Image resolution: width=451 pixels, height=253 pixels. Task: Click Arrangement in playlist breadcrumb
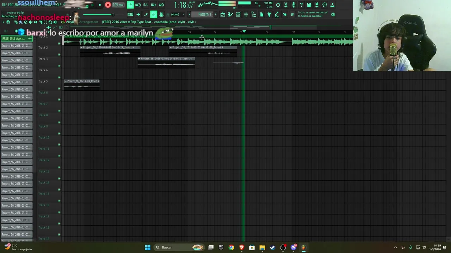tap(89, 22)
